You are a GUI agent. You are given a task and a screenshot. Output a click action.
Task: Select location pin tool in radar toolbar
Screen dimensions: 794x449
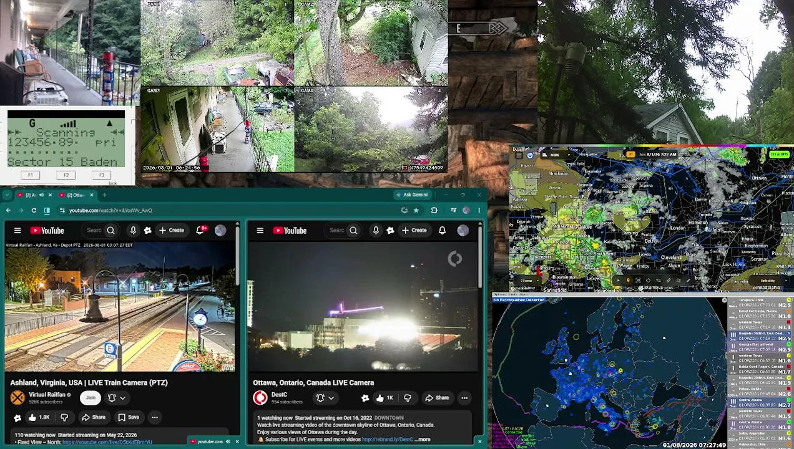tap(628, 281)
